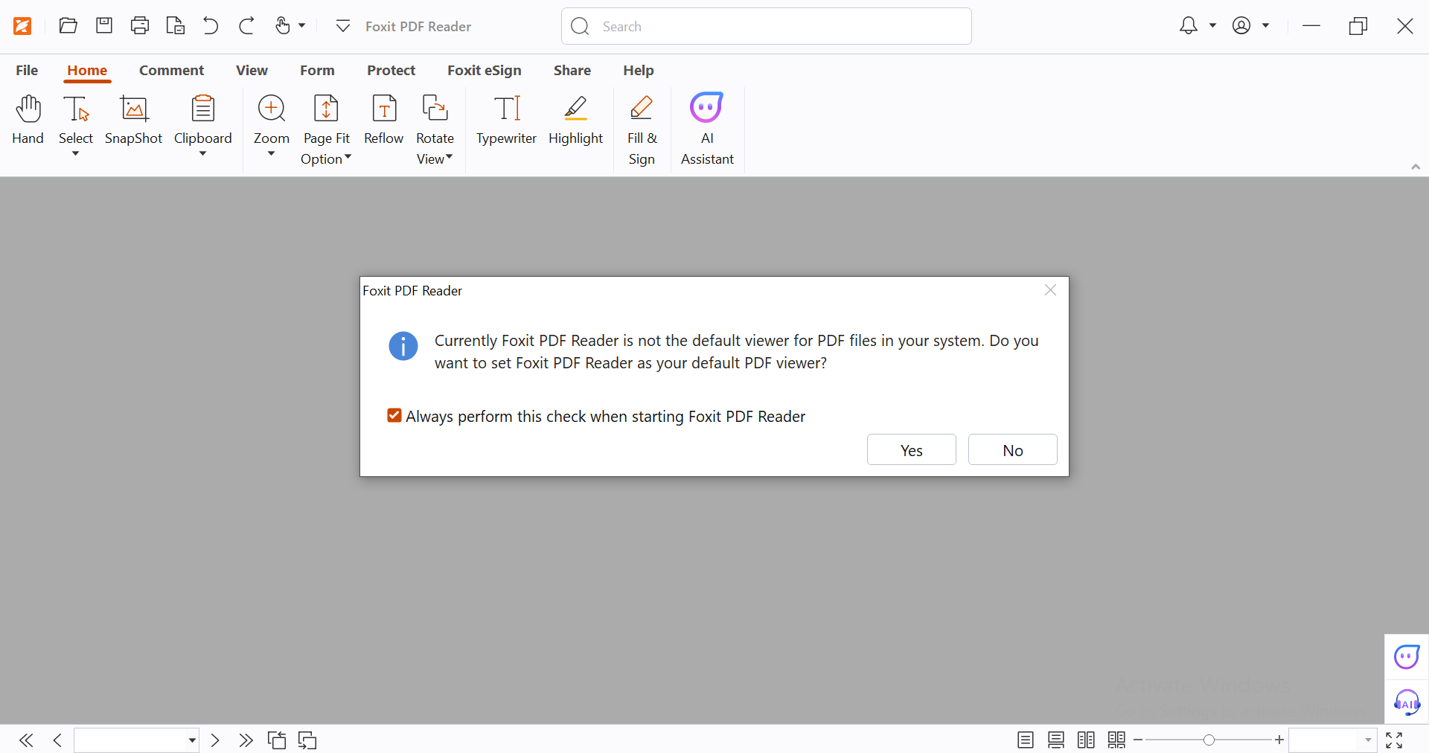Viewport: 1429px width, 753px height.
Task: Uncheck Always perform this check checkbox
Action: click(394, 416)
